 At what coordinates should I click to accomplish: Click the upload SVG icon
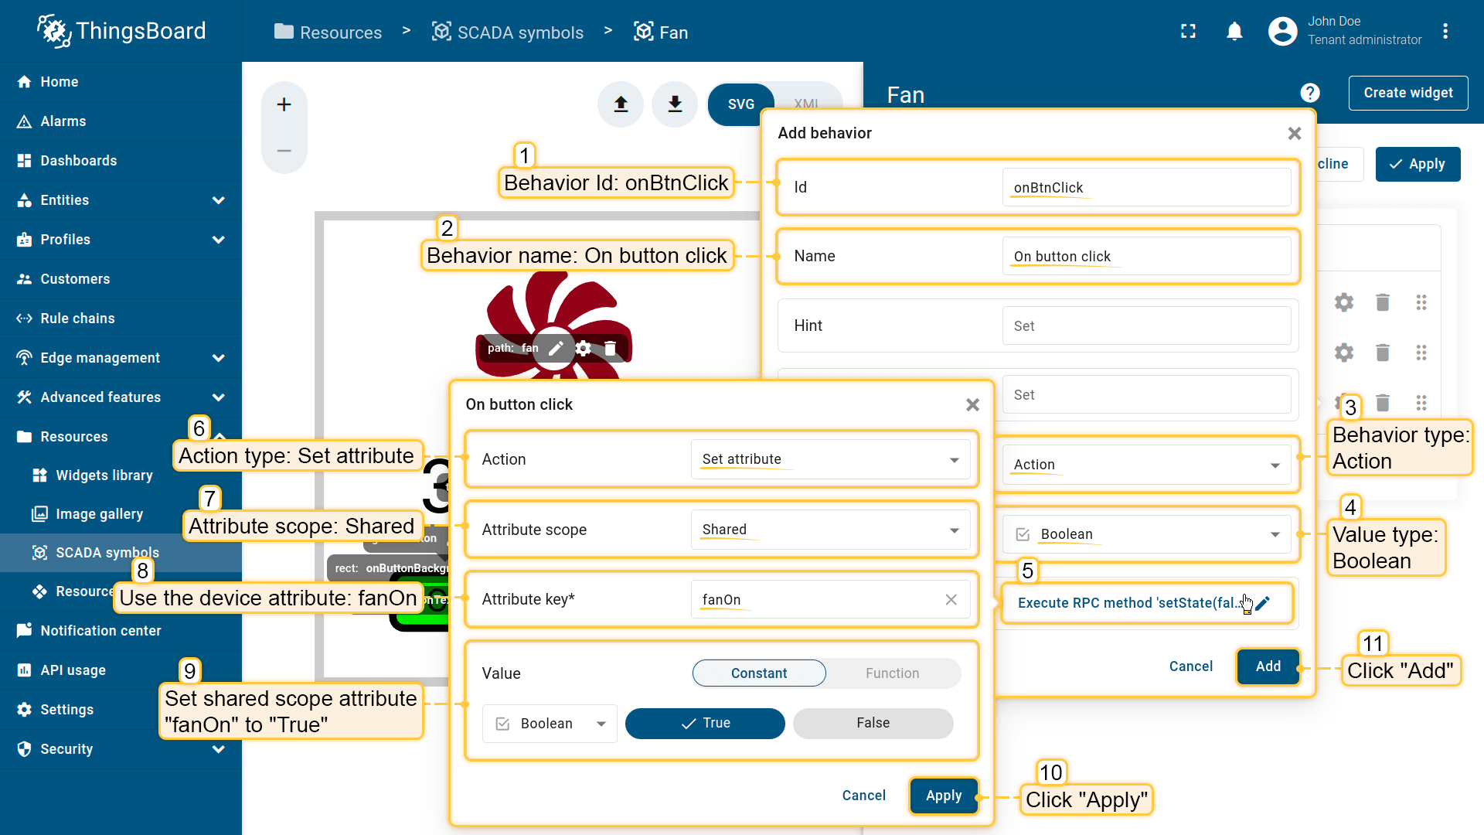point(621,104)
